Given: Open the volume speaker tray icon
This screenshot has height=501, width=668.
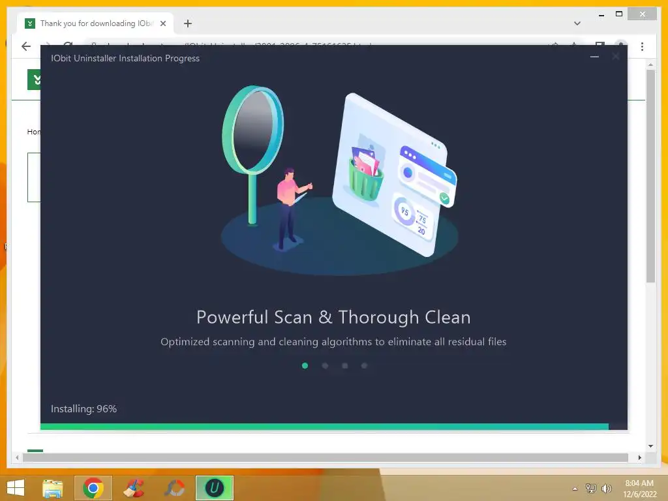Looking at the screenshot, I should [606, 489].
